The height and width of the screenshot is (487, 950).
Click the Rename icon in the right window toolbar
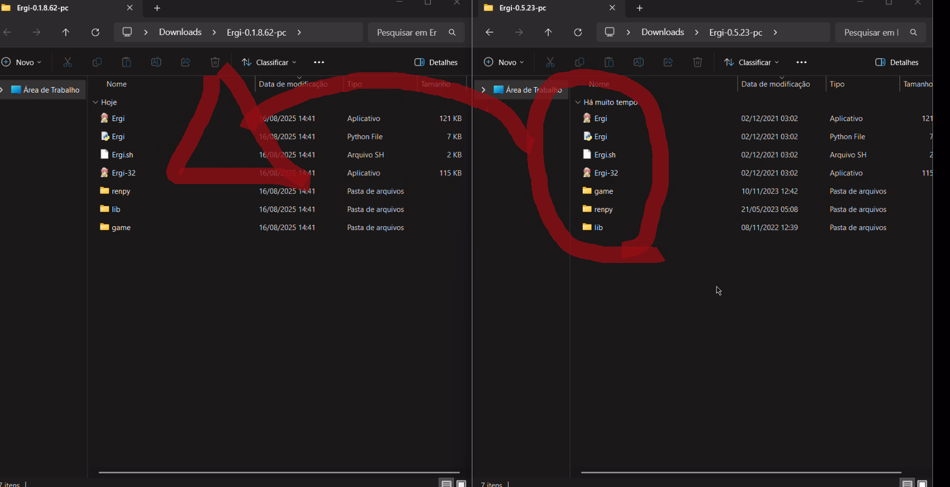(638, 62)
